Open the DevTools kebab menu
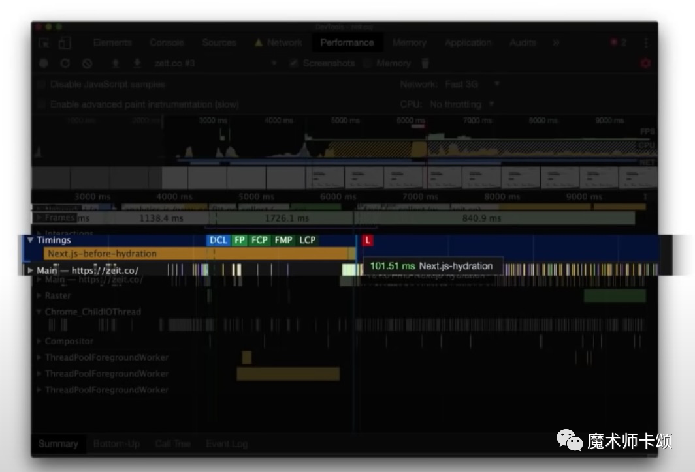Viewport: 695px width, 472px height. (x=646, y=43)
